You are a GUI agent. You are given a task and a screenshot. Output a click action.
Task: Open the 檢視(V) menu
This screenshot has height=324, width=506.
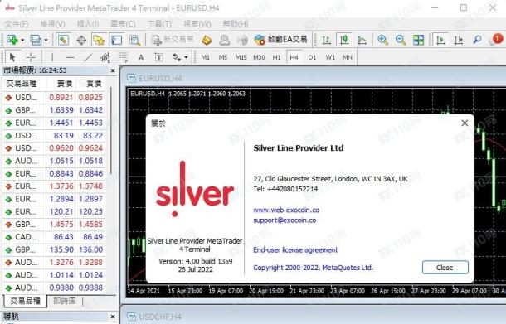tap(52, 24)
